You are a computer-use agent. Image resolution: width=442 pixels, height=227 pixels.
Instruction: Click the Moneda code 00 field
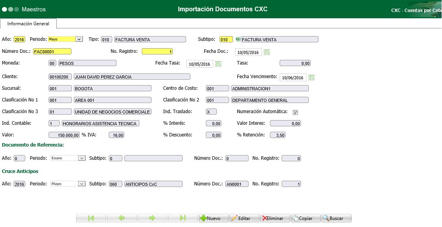coord(52,63)
